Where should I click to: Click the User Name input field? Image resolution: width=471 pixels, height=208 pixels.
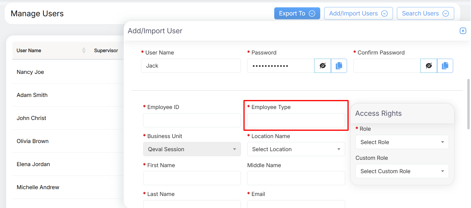point(191,66)
